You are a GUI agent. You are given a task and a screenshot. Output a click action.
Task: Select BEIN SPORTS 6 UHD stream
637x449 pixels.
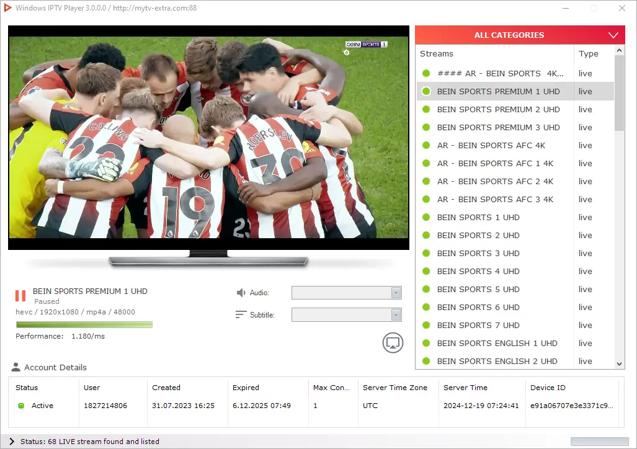(x=515, y=307)
